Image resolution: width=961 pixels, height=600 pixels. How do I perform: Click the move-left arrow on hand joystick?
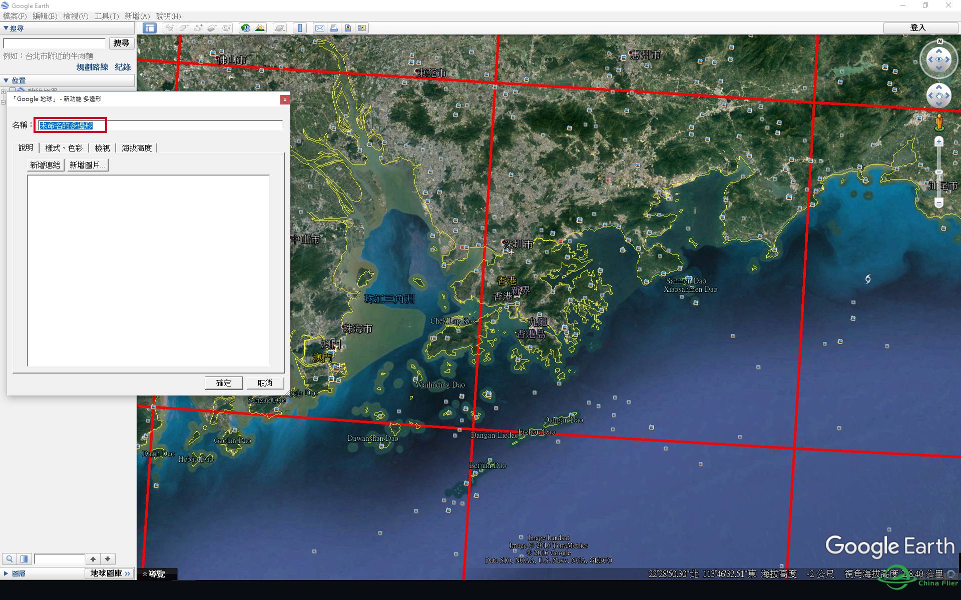pyautogui.click(x=930, y=96)
